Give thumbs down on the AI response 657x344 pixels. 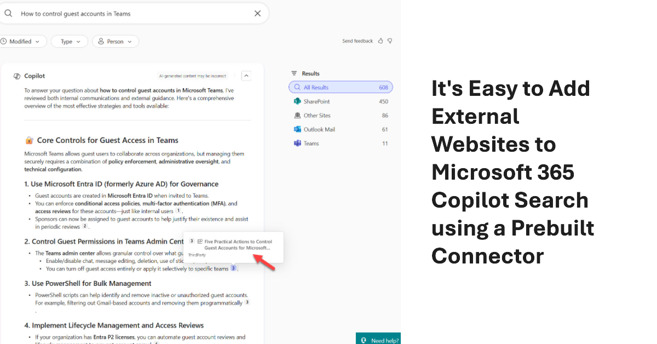coord(390,41)
